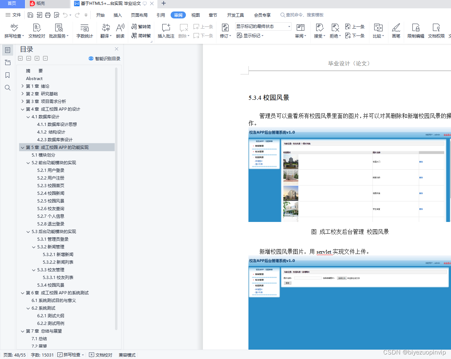Click the 翻译 translate icon
The height and width of the screenshot is (359, 451).
coord(105,31)
